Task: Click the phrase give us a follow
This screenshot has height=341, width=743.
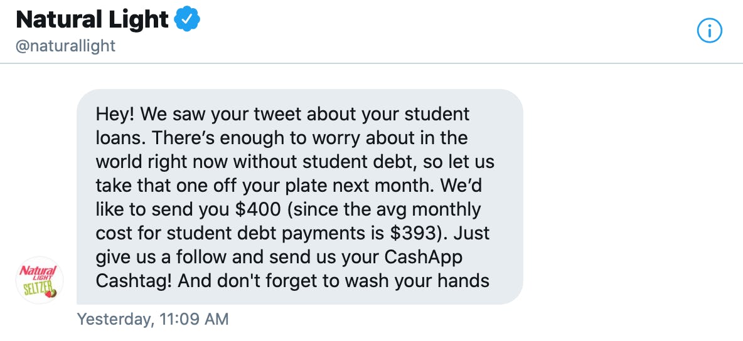Action: 159,256
